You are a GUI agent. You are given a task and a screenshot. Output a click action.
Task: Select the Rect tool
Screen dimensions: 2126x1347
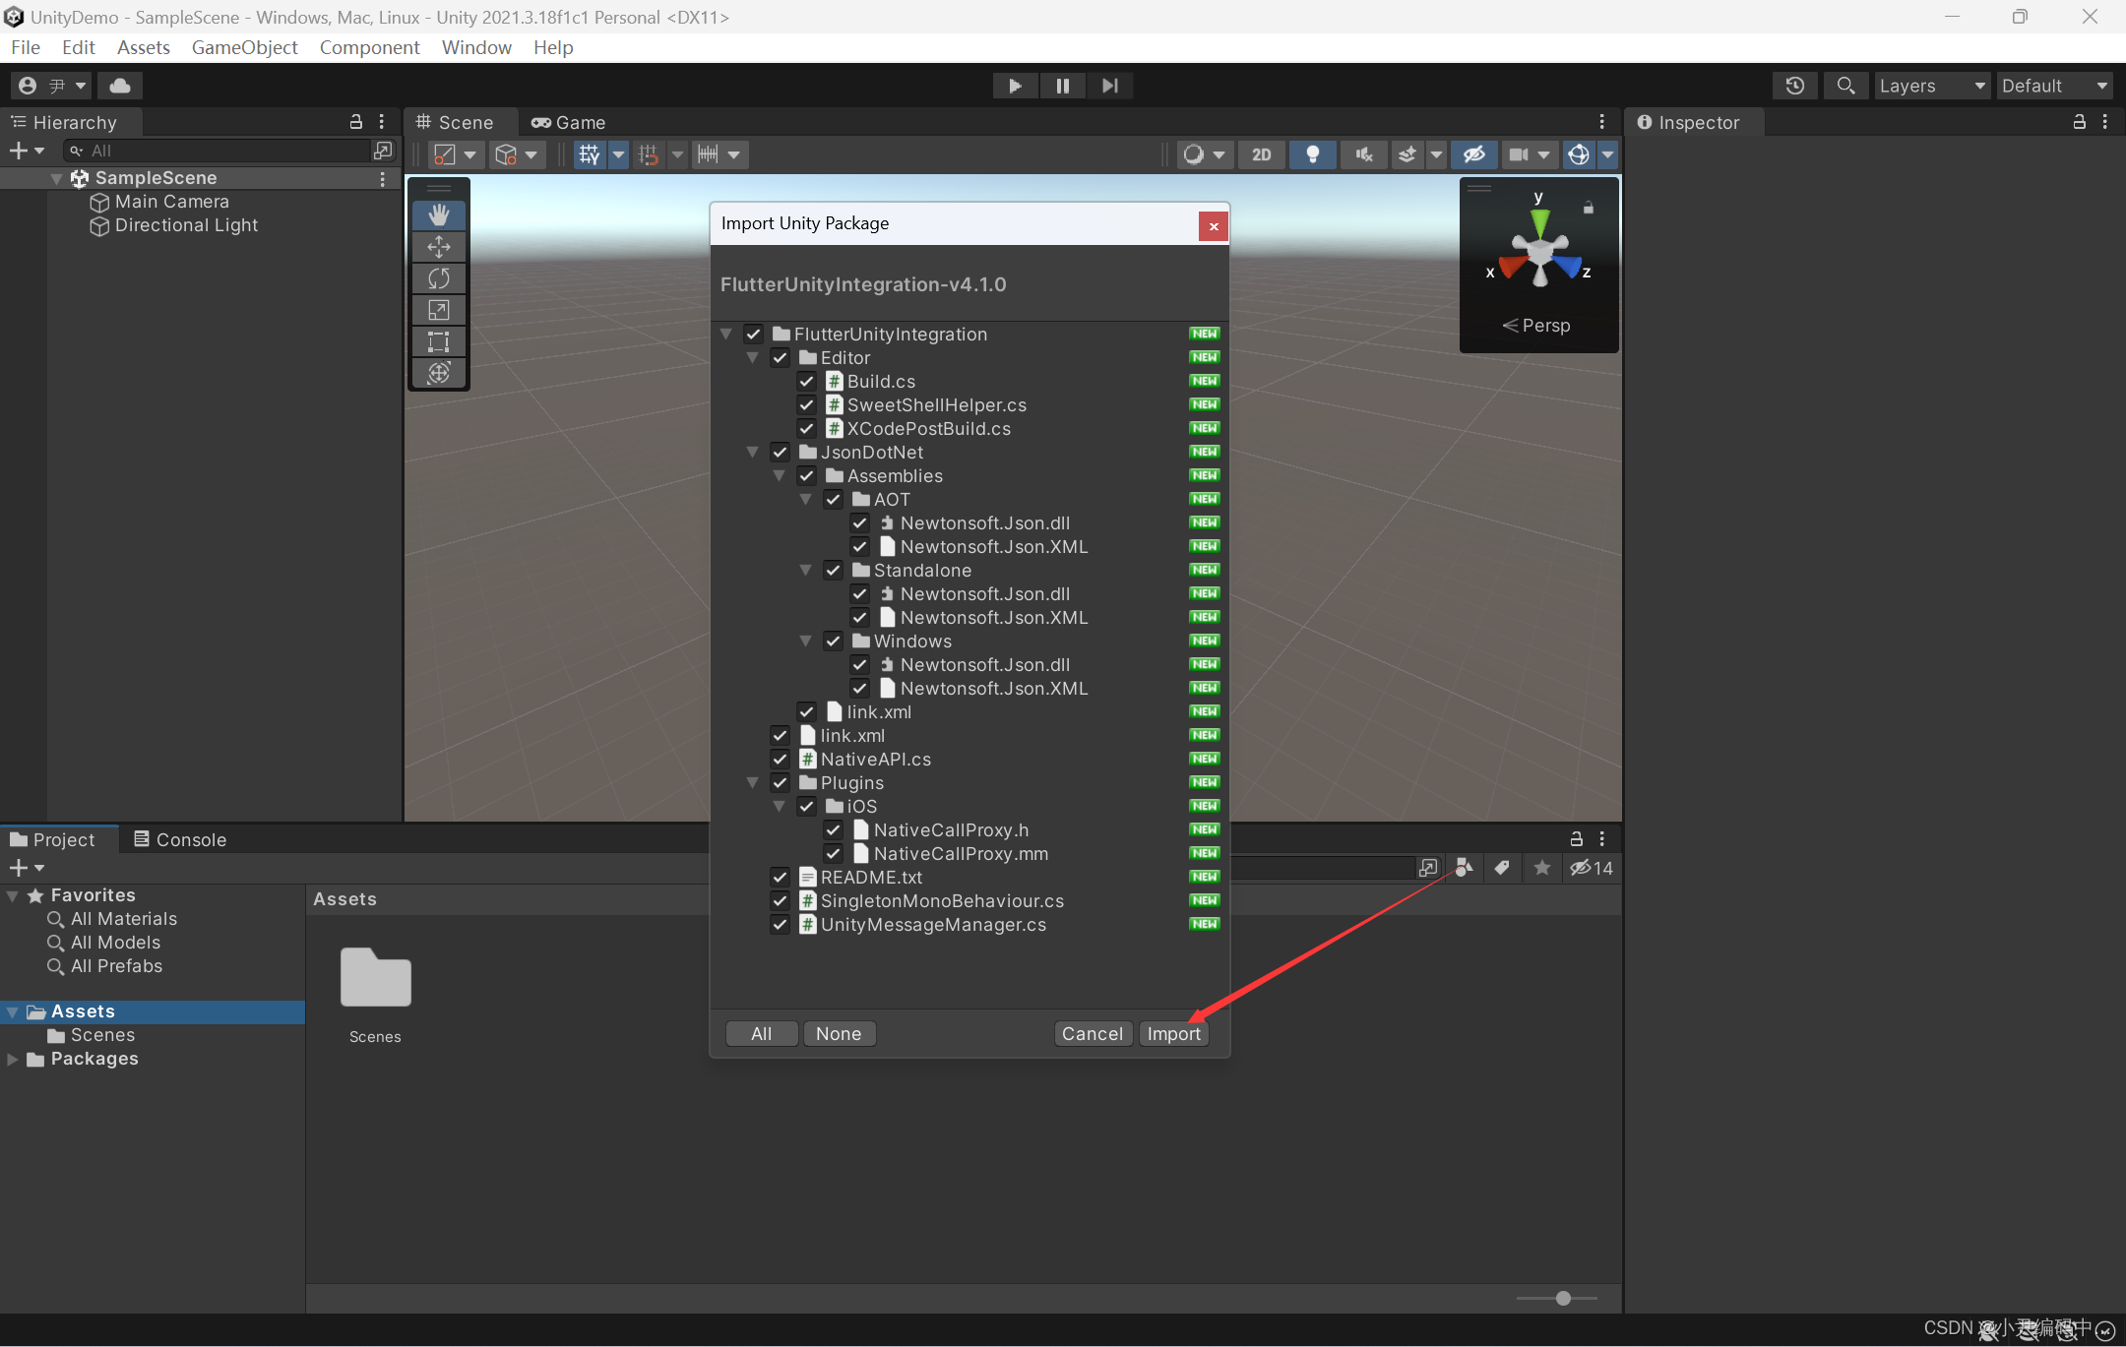(439, 341)
